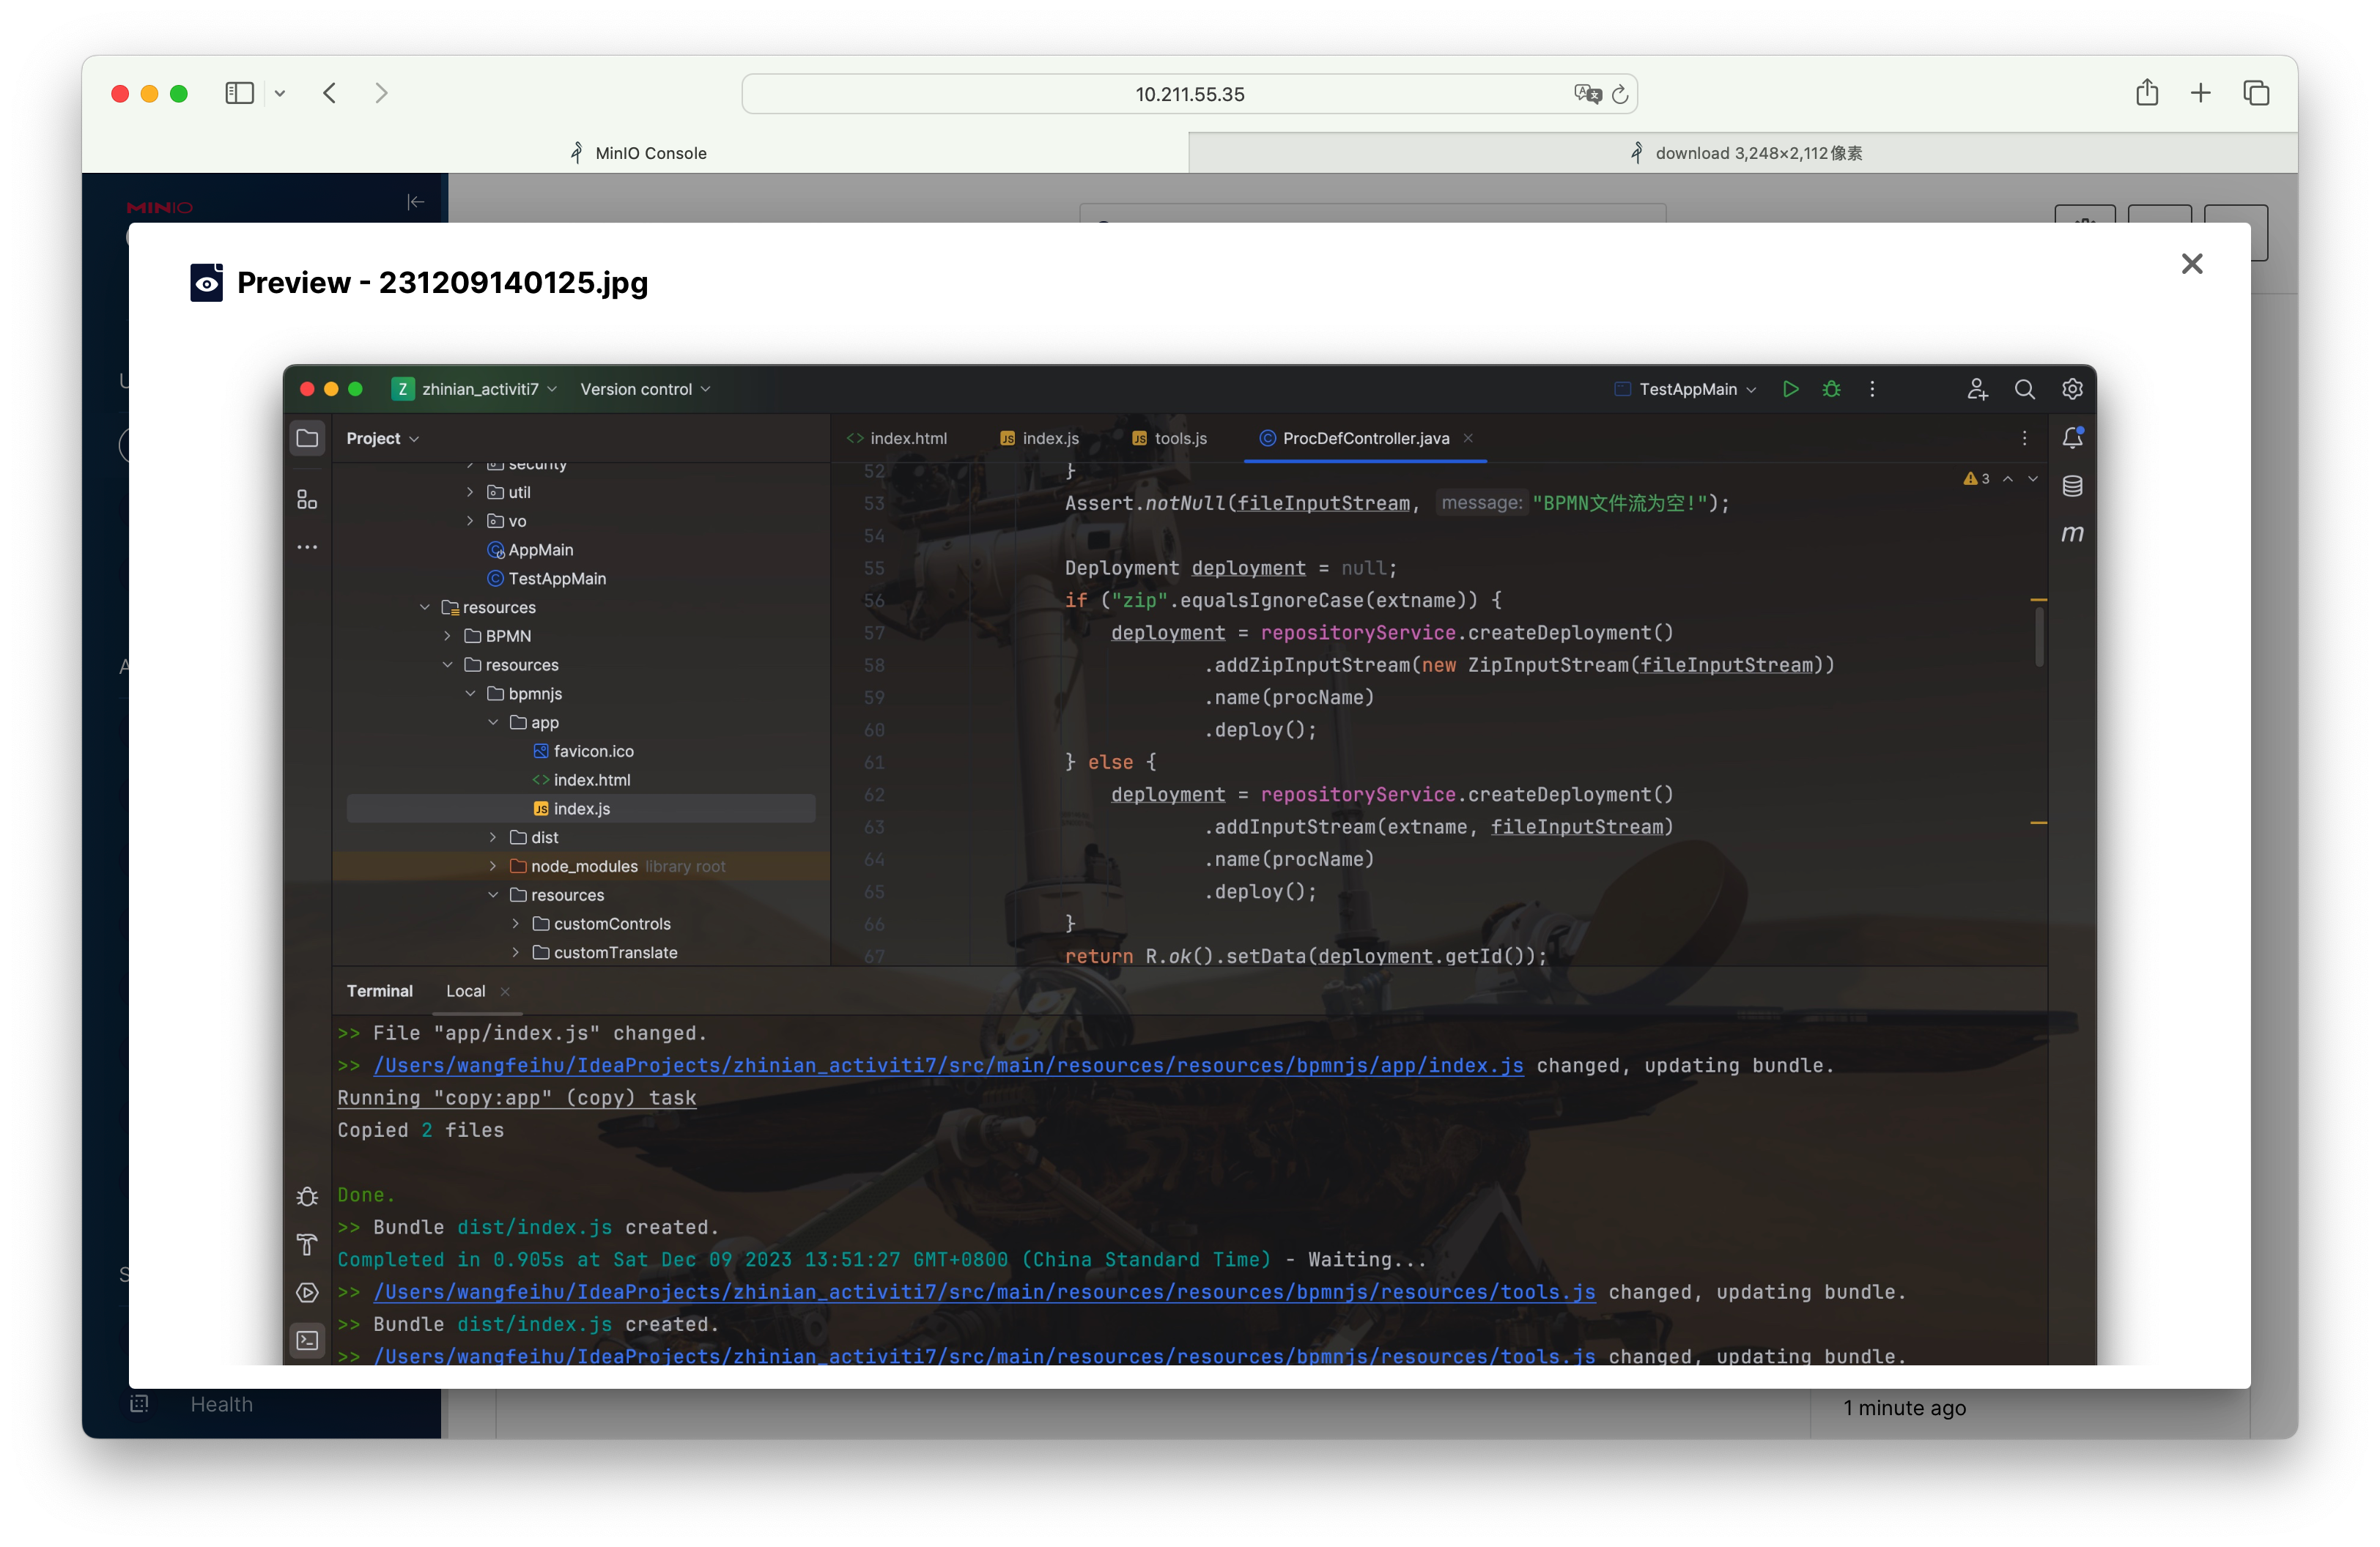This screenshot has width=2380, height=1547.
Task: Click the address bar showing 10.211.55.35
Action: click(x=1189, y=94)
